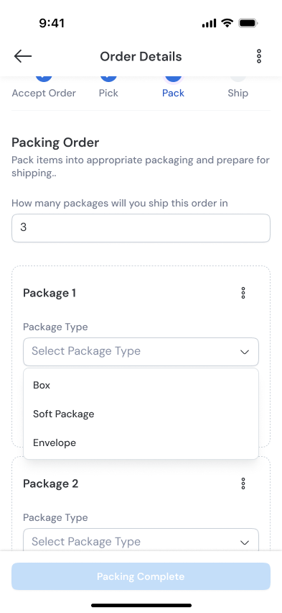This screenshot has width=282, height=613.
Task: Tap the battery icon in status bar
Action: point(248,24)
